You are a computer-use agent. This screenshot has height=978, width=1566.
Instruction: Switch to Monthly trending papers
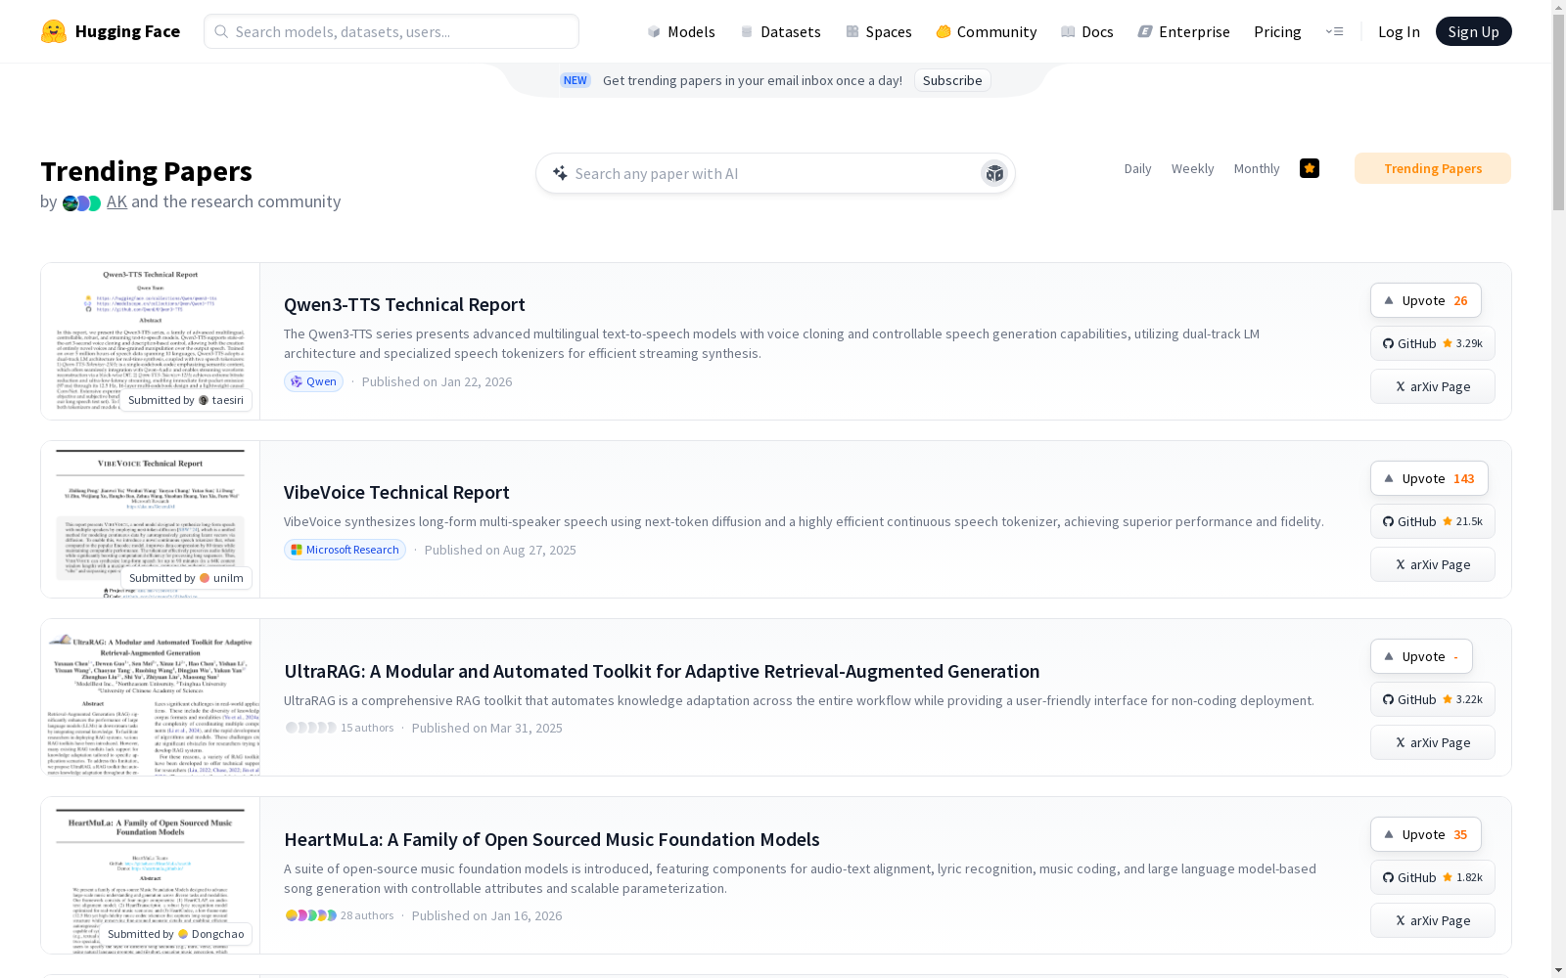(1257, 168)
